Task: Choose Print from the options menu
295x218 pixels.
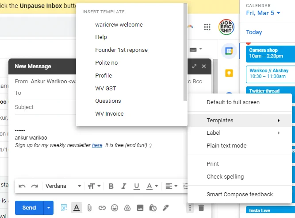Action: (x=240, y=164)
